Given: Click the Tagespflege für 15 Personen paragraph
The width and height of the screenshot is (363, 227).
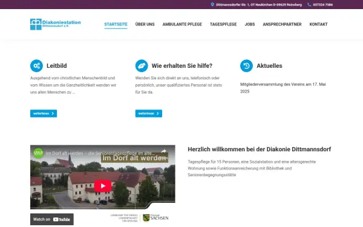Looking at the screenshot, I should click(252, 168).
